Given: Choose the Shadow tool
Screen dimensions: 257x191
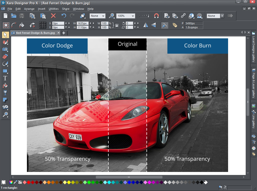Looking at the screenshot, I should point(5,100).
